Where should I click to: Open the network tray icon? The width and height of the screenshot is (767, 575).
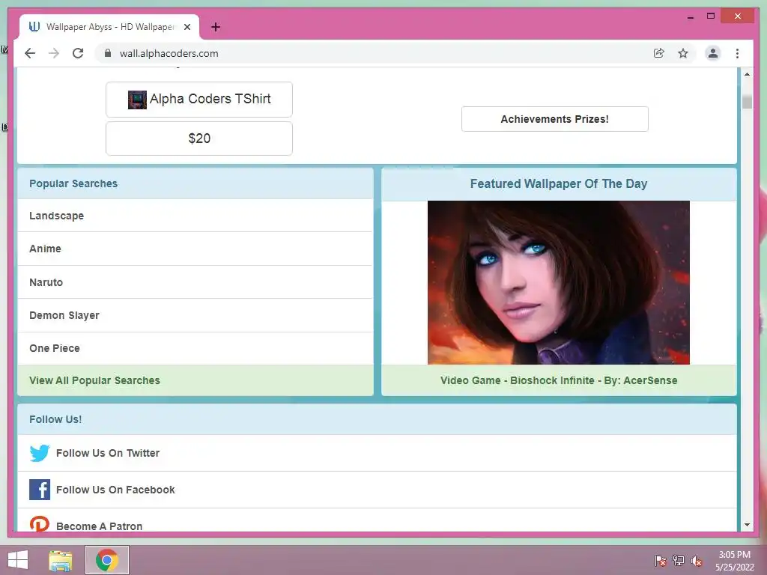click(x=679, y=561)
